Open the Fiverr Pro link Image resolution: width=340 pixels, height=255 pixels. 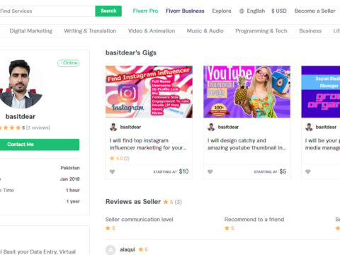point(145,11)
